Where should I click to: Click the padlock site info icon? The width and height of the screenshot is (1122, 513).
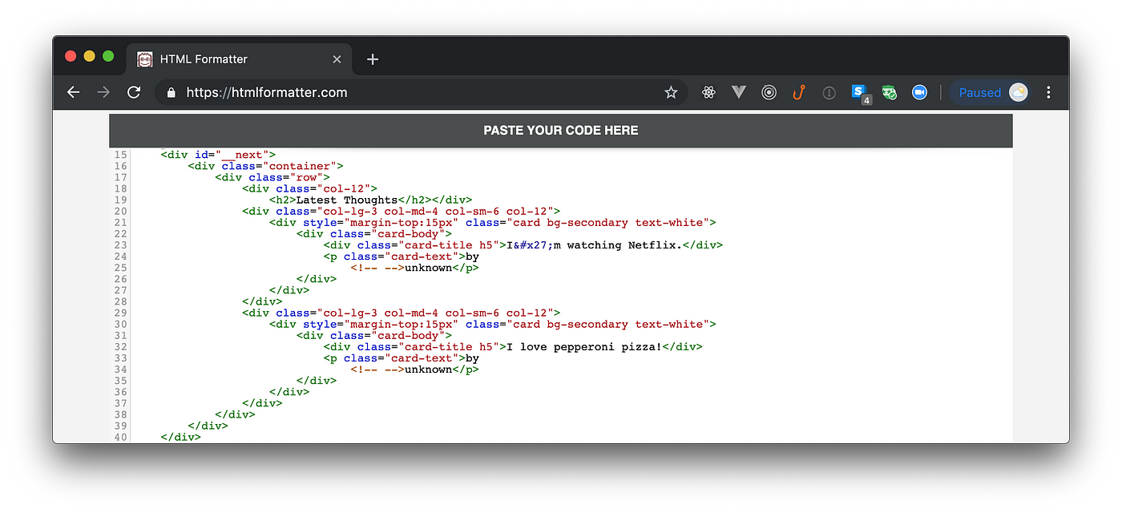pos(171,92)
